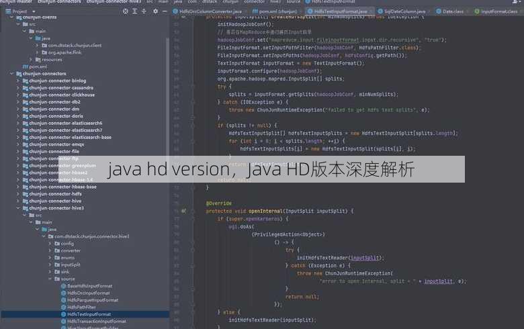Expand chunjun-connector-binlog module
524x329 pixels.
tap(18, 81)
